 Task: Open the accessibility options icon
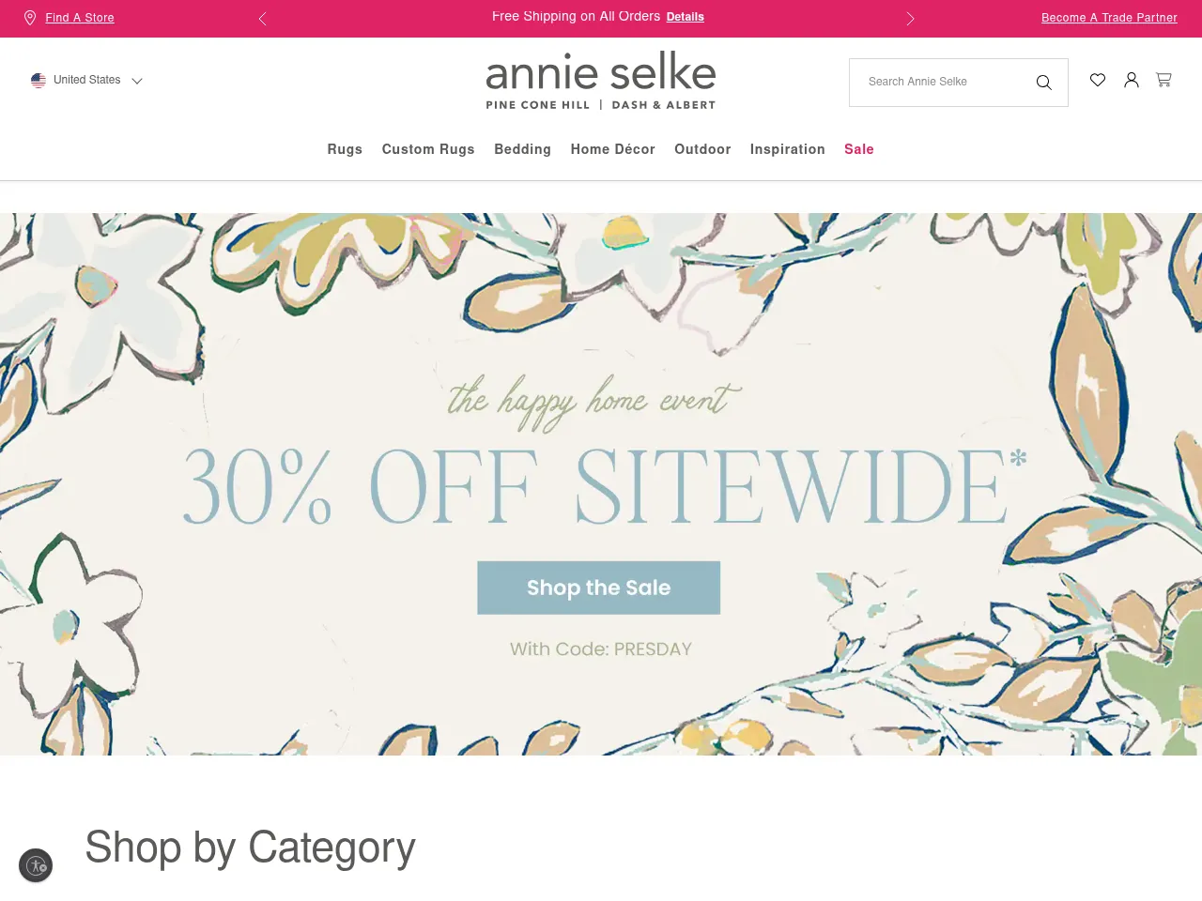(36, 865)
